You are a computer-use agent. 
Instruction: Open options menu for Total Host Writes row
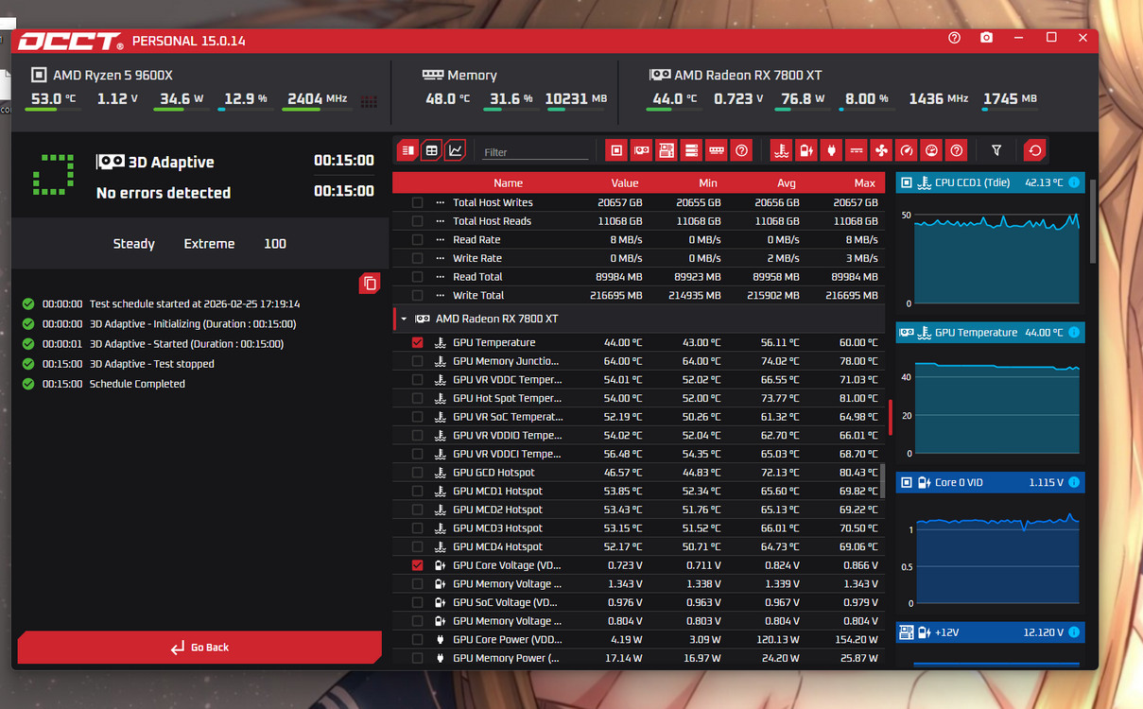click(x=440, y=203)
